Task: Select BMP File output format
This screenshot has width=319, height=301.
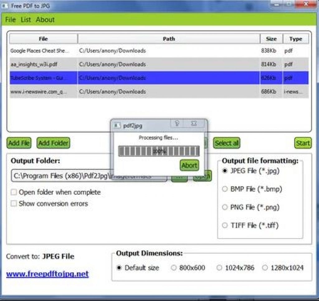Action: [x=225, y=189]
